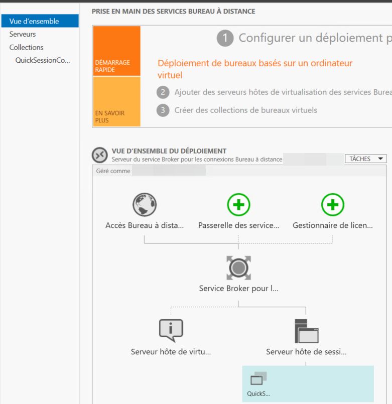This screenshot has width=392, height=404.
Task: Click the Service Broker pour l... label
Action: [x=238, y=289]
